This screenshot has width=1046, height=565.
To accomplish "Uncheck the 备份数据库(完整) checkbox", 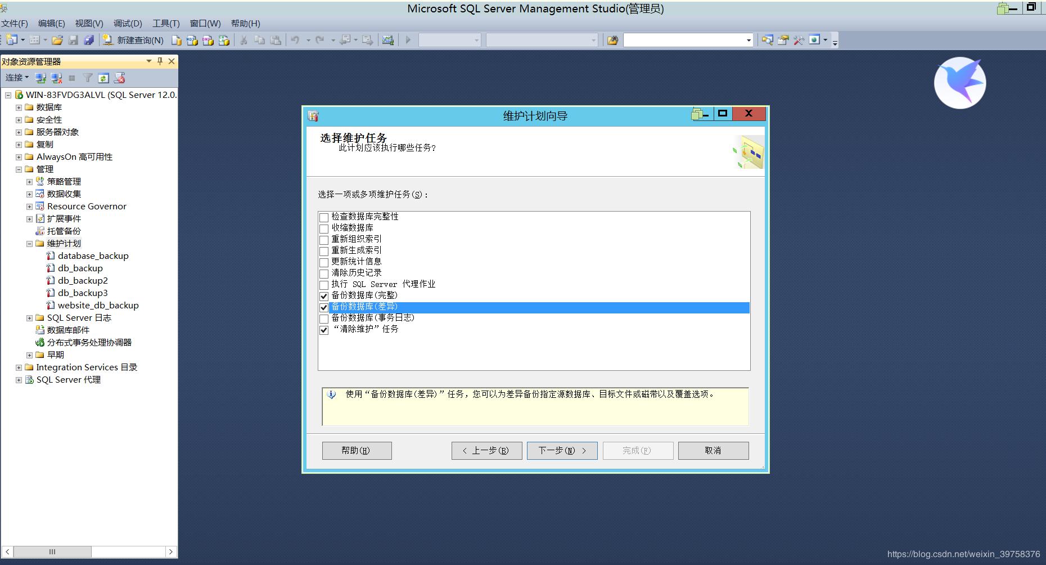I will [324, 296].
